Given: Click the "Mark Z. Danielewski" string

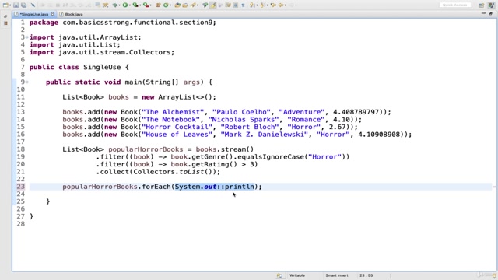Looking at the screenshot, I should point(265,135).
